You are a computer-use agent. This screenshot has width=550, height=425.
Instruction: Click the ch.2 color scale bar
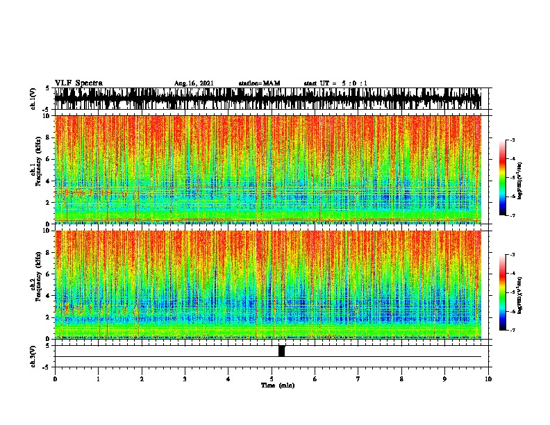coord(503,292)
